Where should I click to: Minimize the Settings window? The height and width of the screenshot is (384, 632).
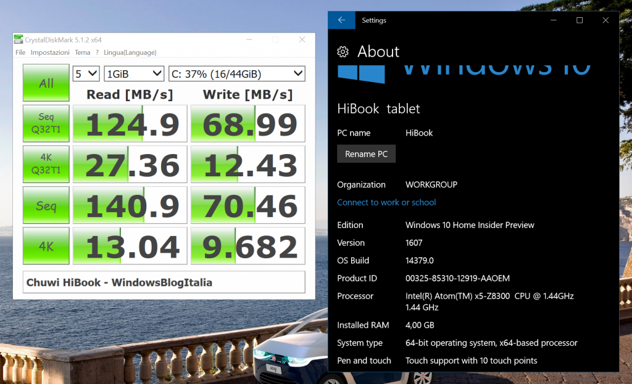click(x=554, y=20)
